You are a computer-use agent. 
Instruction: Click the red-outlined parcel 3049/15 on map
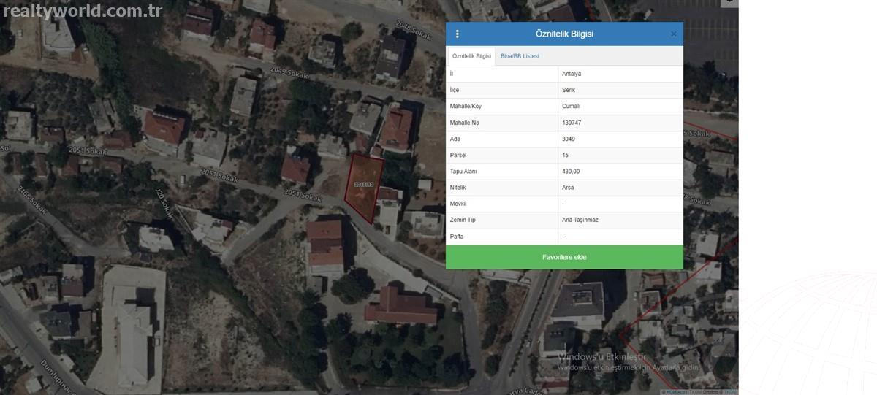pos(364,187)
